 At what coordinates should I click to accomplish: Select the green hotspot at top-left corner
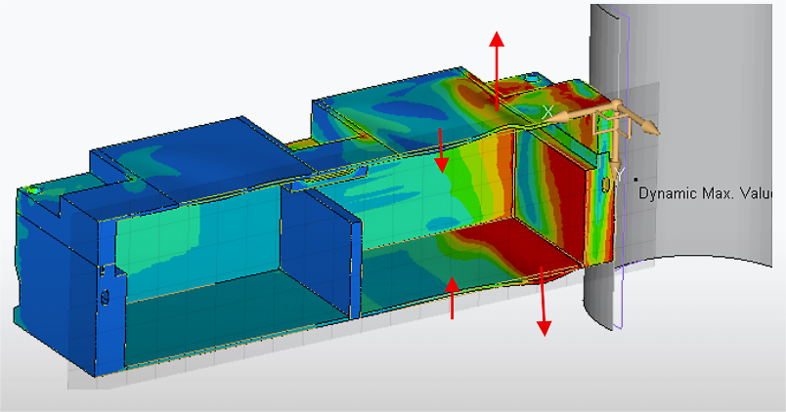(34, 189)
